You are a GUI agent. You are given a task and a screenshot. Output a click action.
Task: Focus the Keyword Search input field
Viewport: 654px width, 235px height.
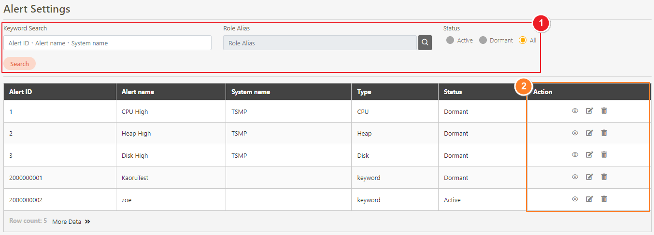107,43
